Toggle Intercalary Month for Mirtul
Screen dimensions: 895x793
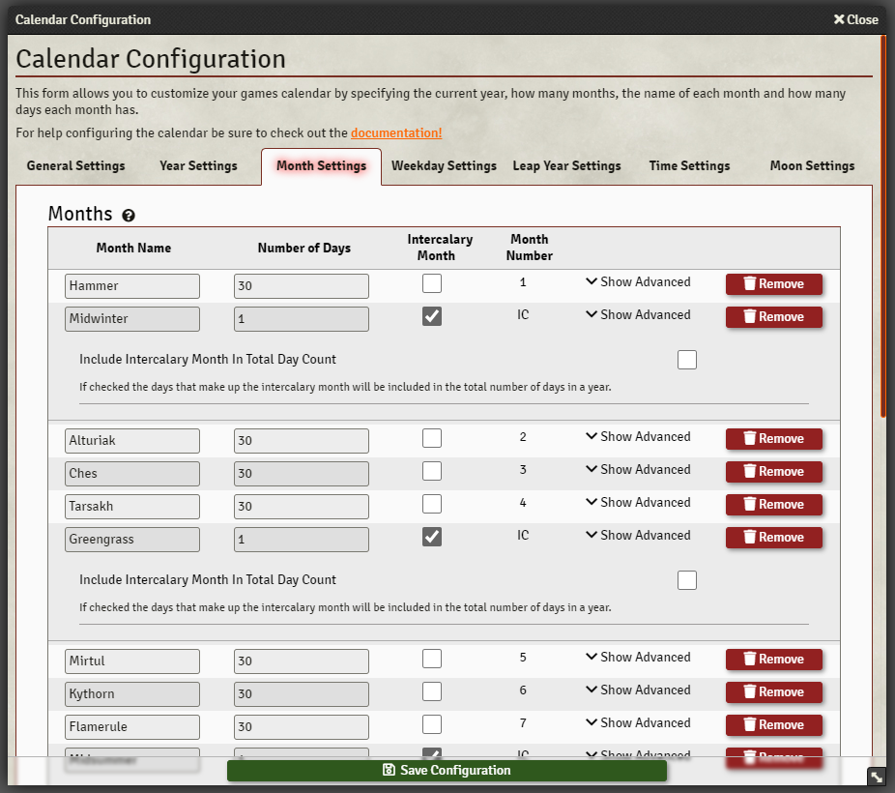431,659
